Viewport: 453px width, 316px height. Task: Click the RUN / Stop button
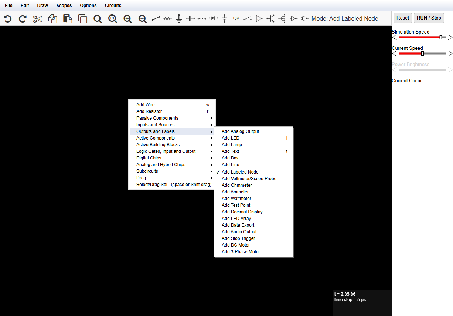tap(429, 18)
